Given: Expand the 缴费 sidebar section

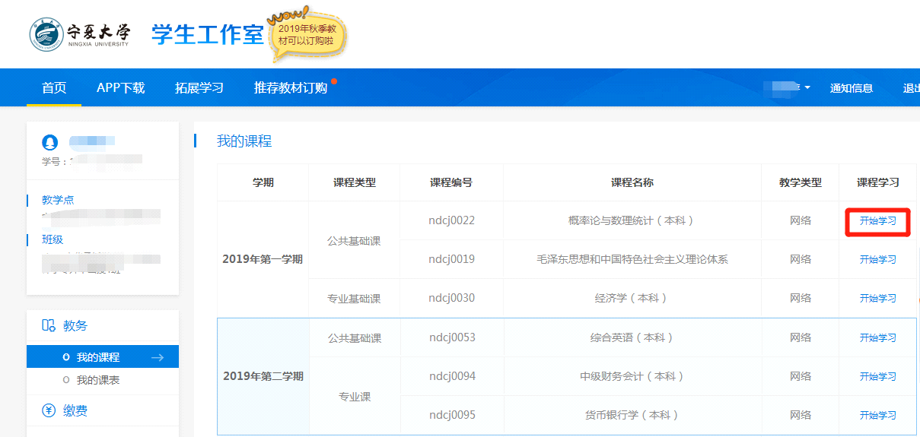Looking at the screenshot, I should (75, 410).
